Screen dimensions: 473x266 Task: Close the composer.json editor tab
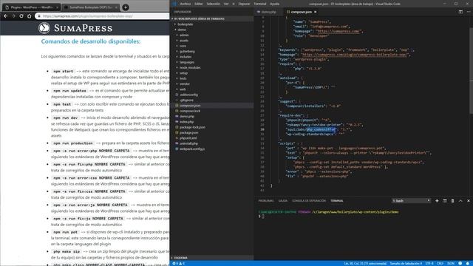coord(316,12)
